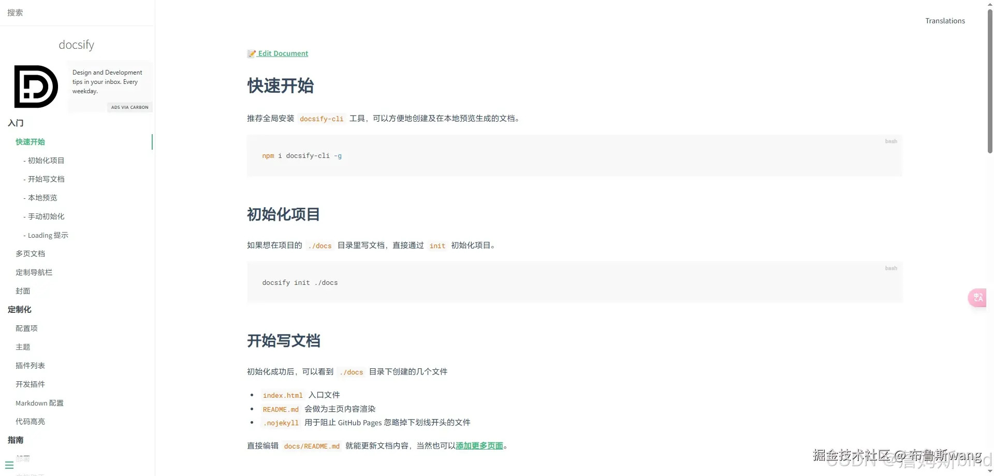
Task: Open the 定制导航栏 page
Action: pyautogui.click(x=34, y=272)
